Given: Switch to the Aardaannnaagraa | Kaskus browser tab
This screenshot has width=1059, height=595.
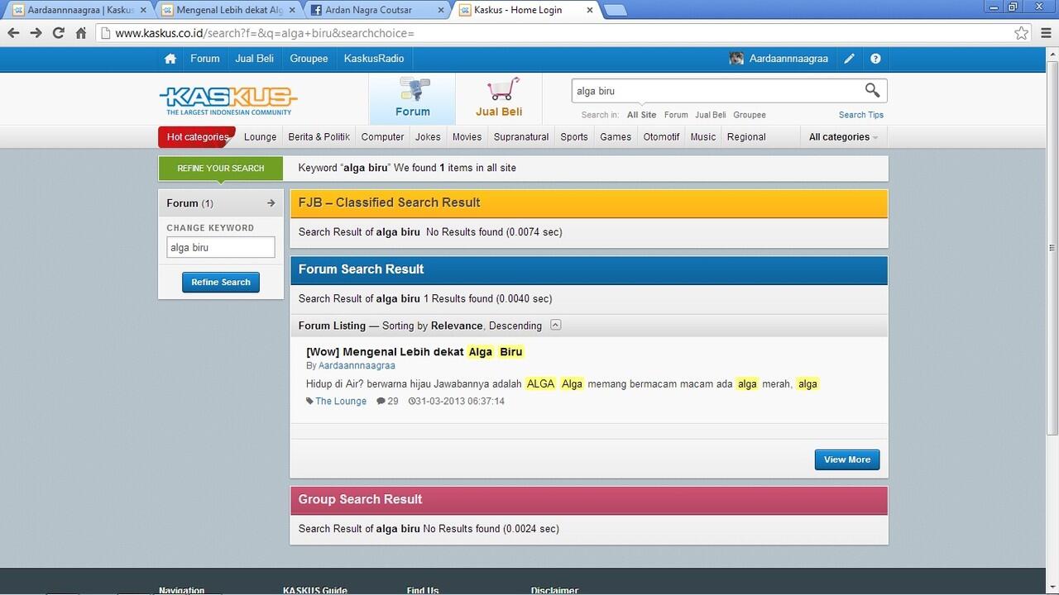Looking at the screenshot, I should (79, 10).
